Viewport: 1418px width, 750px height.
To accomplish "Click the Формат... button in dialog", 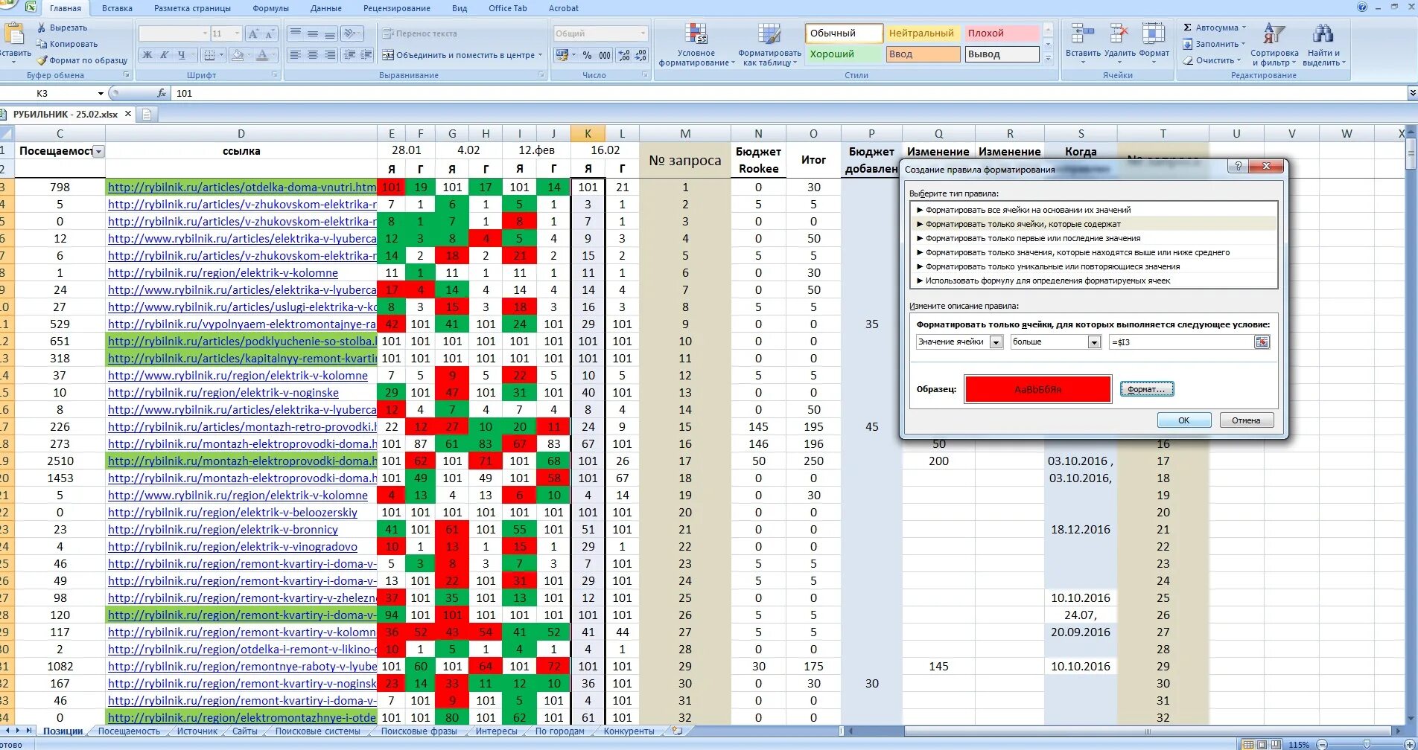I will pyautogui.click(x=1147, y=389).
